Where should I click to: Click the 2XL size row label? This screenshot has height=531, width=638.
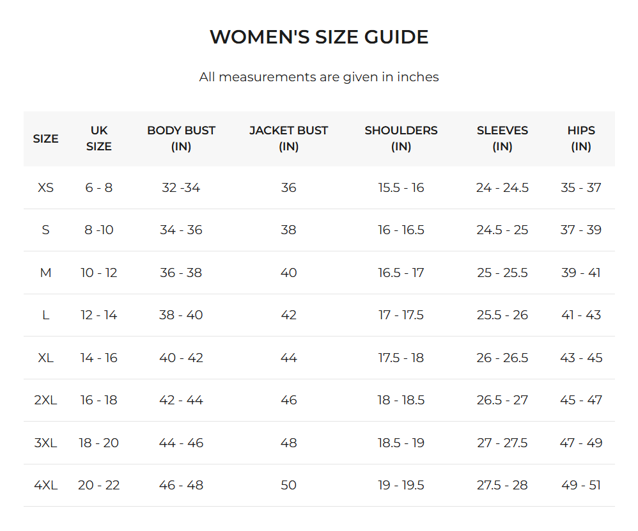[x=45, y=400]
